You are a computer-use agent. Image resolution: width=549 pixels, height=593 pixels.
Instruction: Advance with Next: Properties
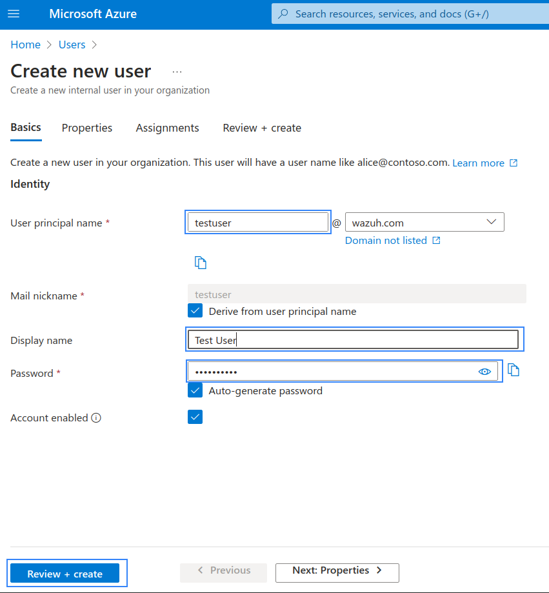coord(337,573)
